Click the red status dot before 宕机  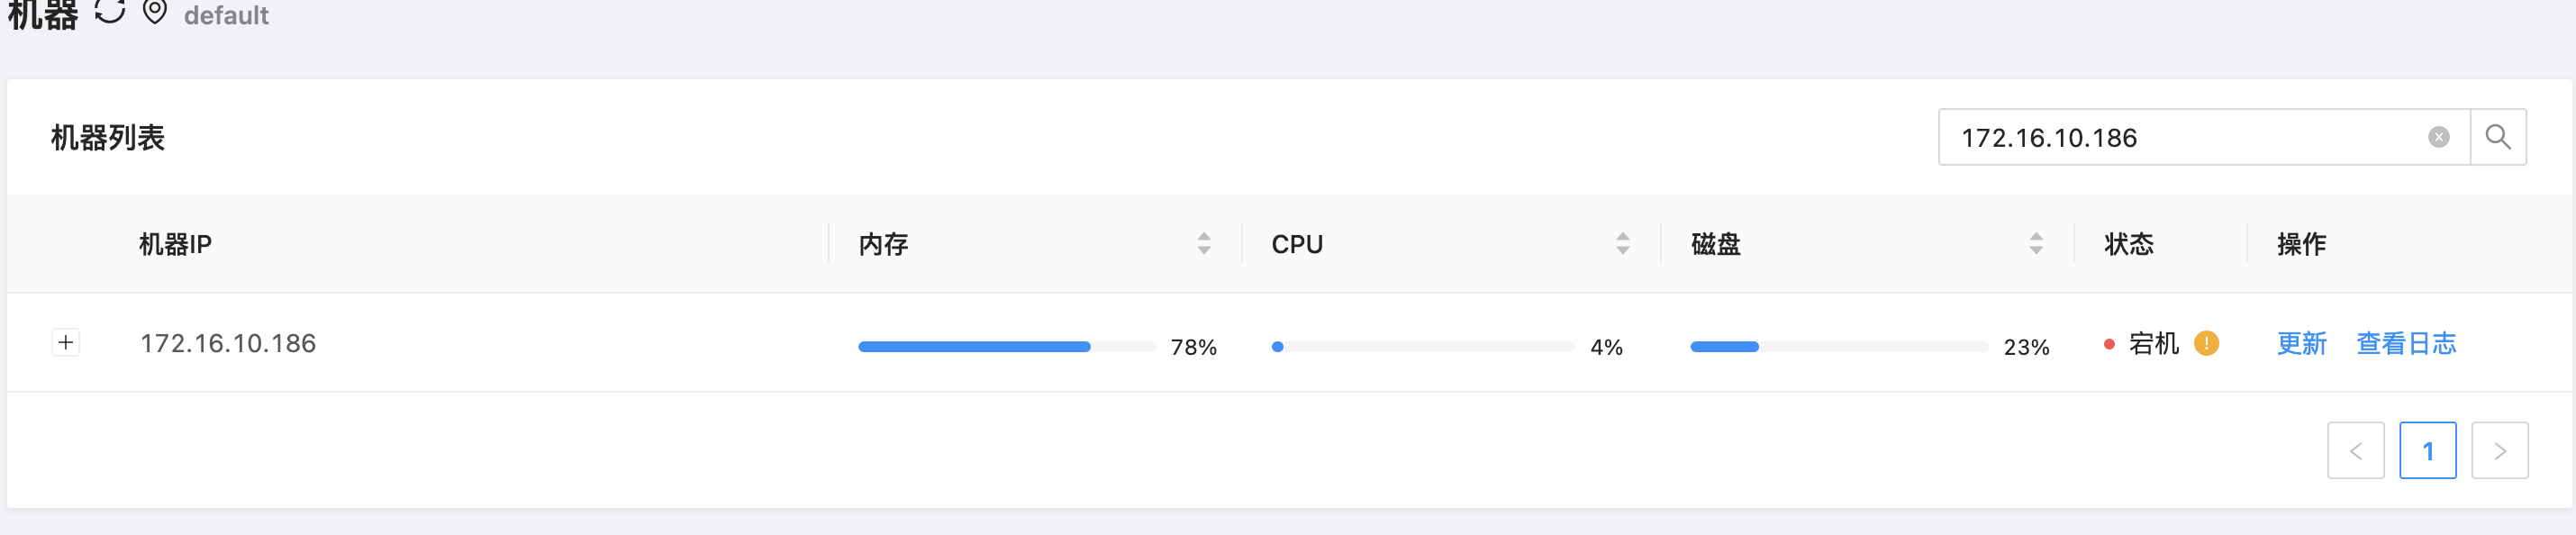pos(2109,344)
